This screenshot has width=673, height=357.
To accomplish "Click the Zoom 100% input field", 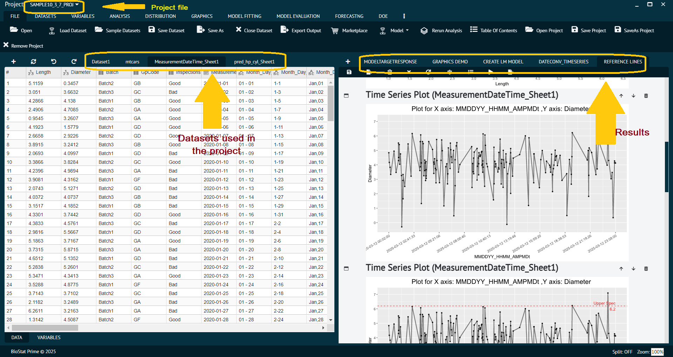I will [657, 352].
